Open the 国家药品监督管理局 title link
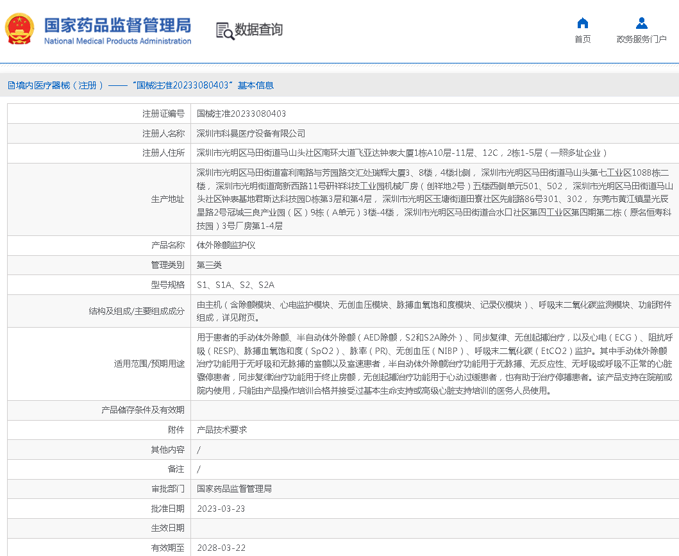The height and width of the screenshot is (556, 679). (117, 25)
